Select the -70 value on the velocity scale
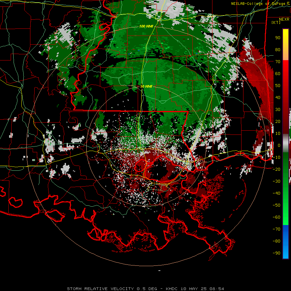The width and height of the screenshot is (291, 291). pyautogui.click(x=276, y=229)
